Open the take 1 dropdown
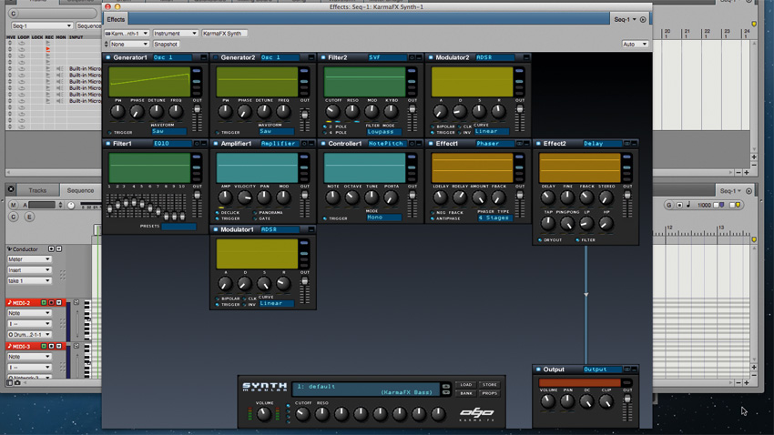This screenshot has height=435, width=774. pos(29,280)
